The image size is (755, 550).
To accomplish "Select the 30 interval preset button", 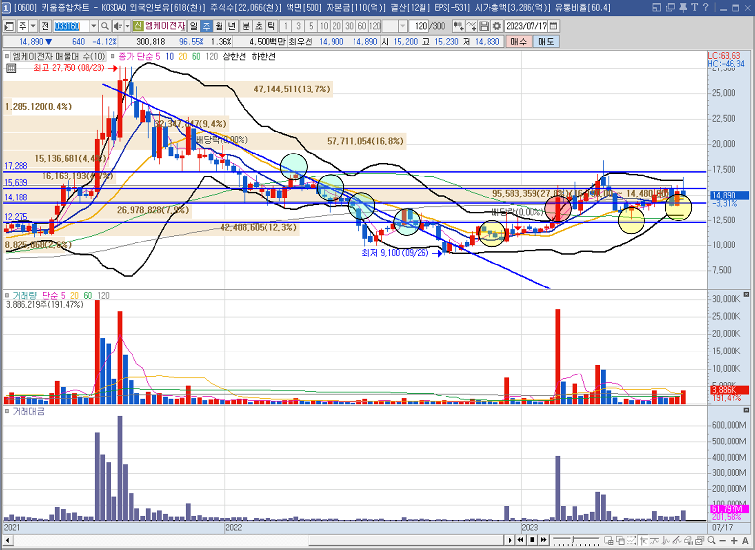I will click(349, 26).
